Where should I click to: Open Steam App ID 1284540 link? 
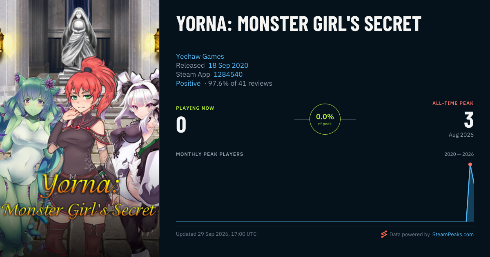228,74
